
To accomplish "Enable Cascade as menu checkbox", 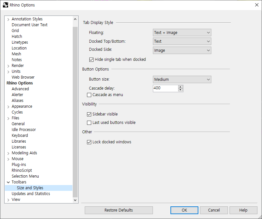I will 89,95.
